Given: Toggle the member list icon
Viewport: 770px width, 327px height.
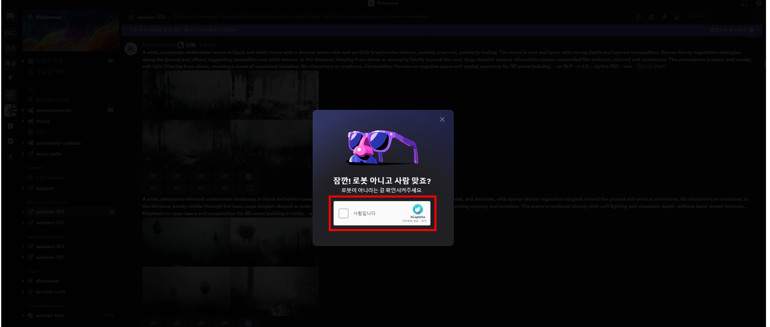Looking at the screenshot, I should pos(677,17).
